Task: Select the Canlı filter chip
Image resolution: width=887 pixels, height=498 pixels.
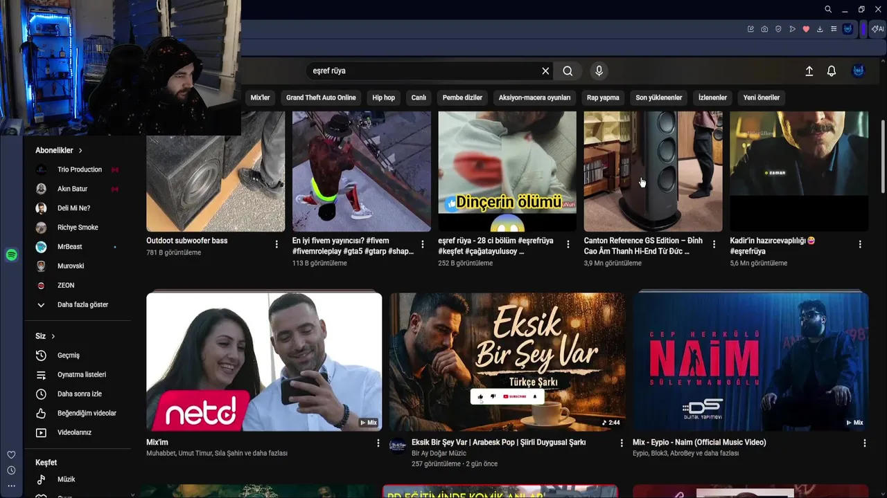Action: tap(419, 98)
